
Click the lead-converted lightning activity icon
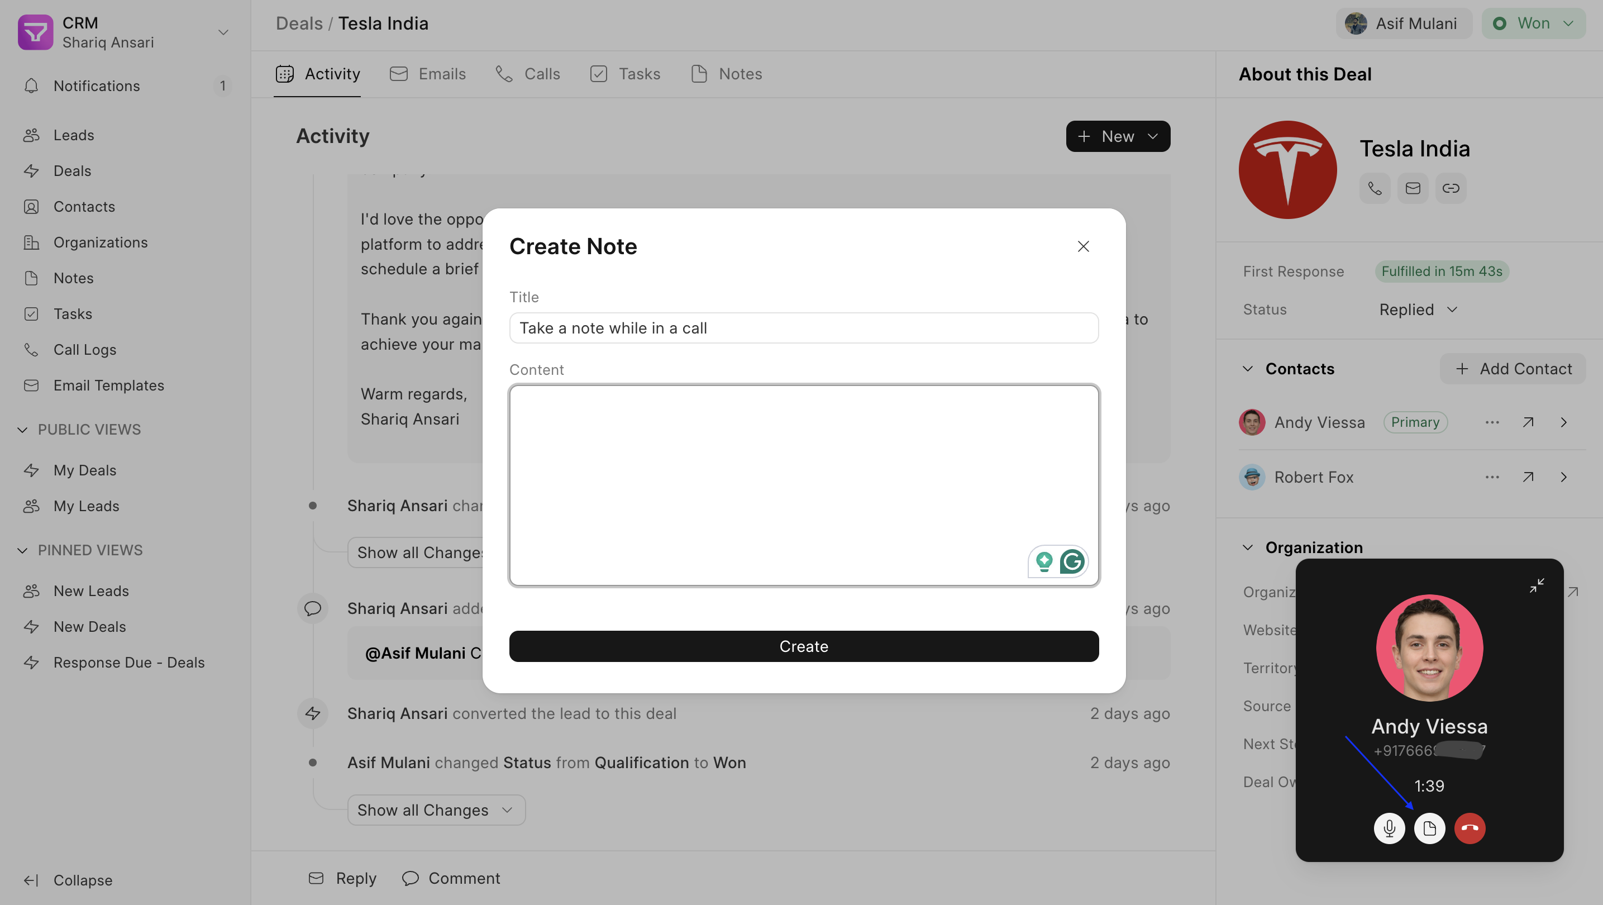tap(312, 714)
